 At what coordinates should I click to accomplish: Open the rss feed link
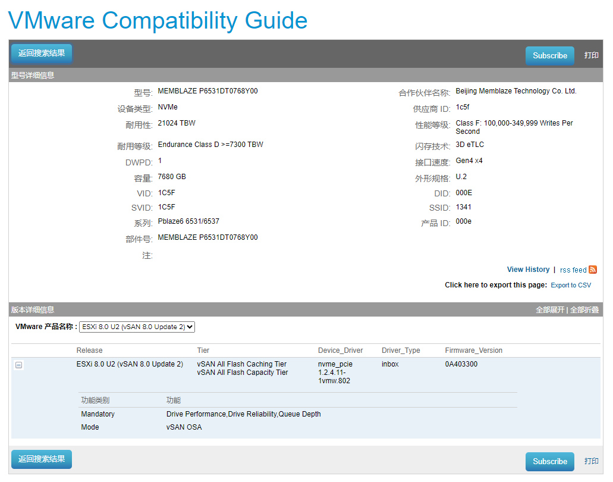(x=573, y=270)
